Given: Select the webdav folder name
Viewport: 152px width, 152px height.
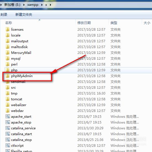Looking at the screenshot, I should [17, 111].
